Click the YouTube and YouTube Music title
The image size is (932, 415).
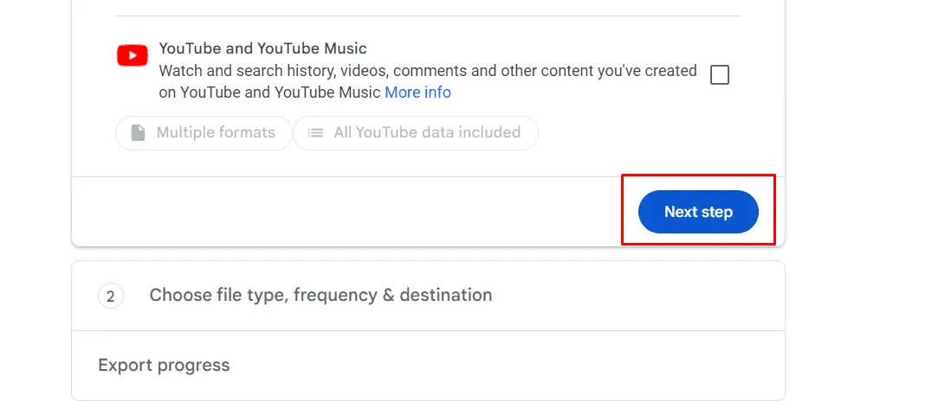[x=262, y=48]
